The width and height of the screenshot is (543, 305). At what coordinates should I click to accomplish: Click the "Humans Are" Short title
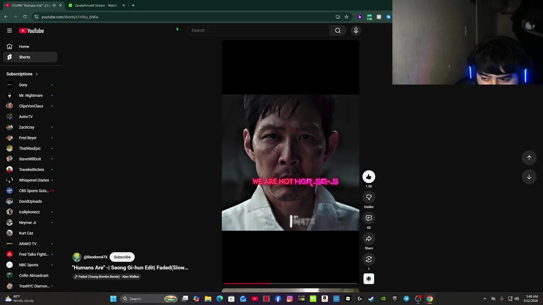[x=130, y=268]
